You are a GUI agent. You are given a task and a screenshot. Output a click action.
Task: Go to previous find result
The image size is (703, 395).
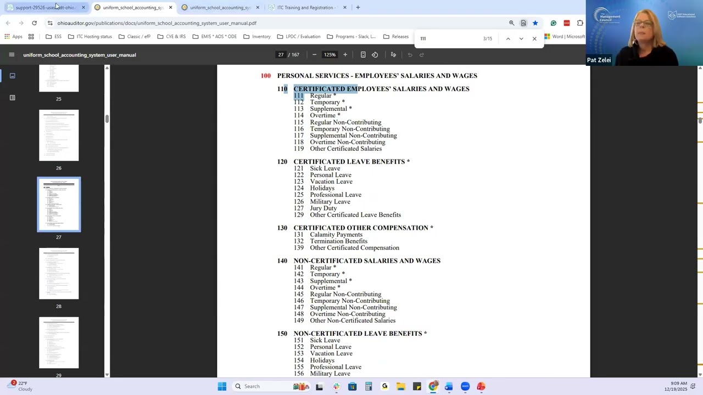pyautogui.click(x=508, y=38)
